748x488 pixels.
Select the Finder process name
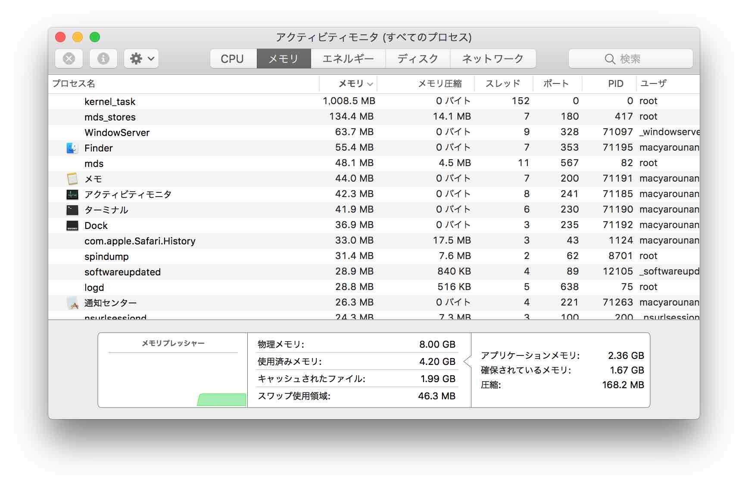click(98, 148)
